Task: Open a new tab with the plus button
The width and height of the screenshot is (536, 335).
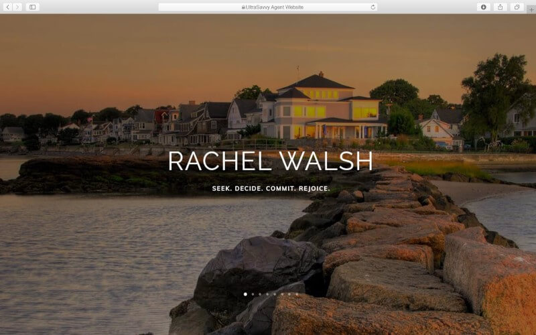Action: click(x=531, y=9)
